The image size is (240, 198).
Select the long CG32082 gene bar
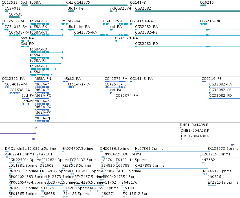click(188, 11)
